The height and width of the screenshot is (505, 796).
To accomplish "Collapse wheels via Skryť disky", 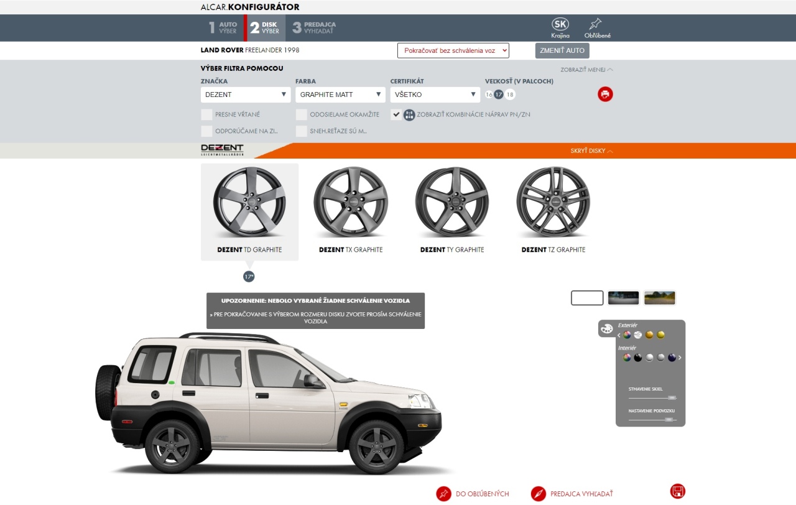I will tap(592, 151).
